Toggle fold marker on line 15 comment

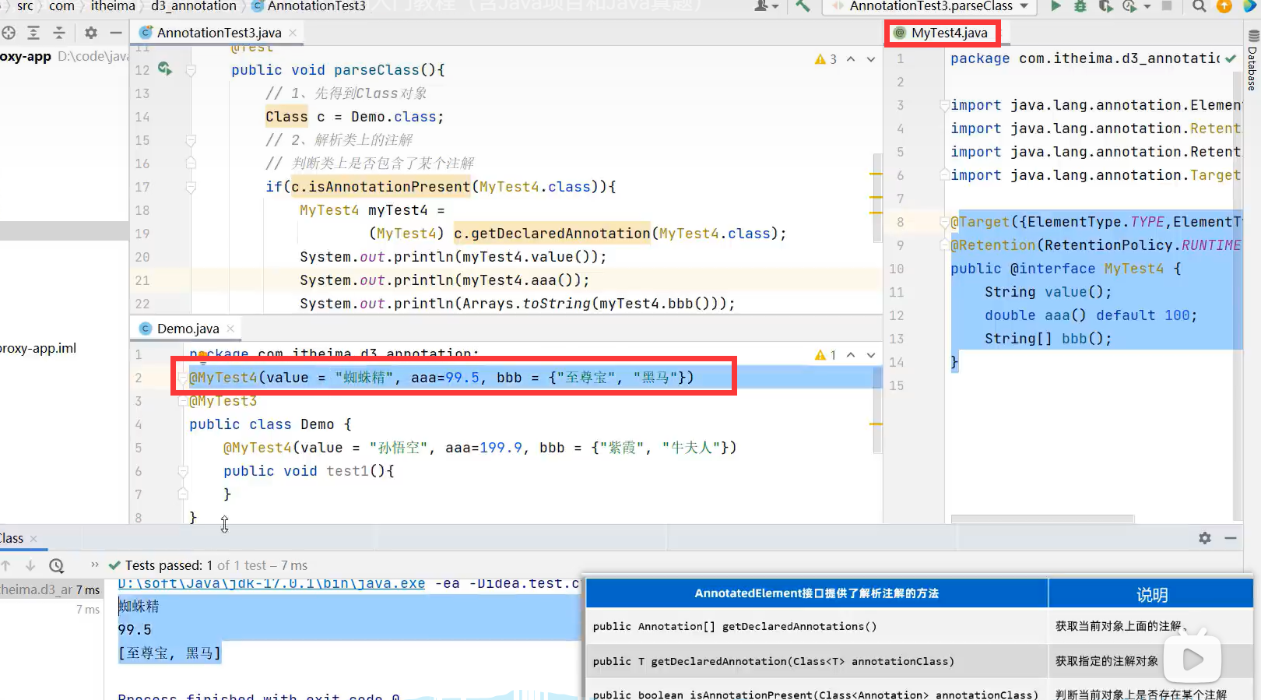pos(191,140)
